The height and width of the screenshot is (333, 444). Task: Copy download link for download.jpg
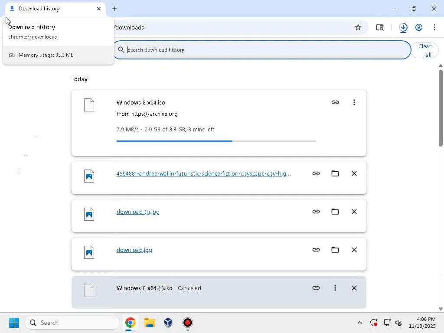(316, 250)
